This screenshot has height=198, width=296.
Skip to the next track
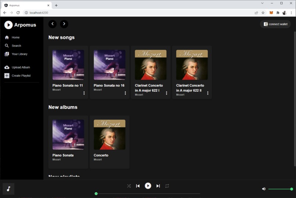[158, 186]
